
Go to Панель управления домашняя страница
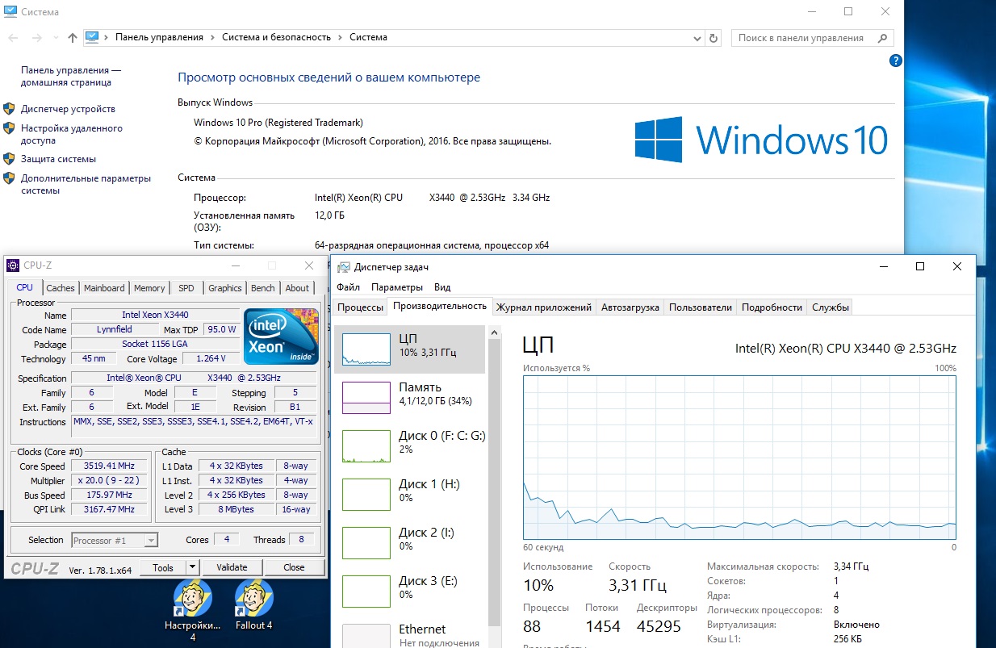tap(71, 77)
